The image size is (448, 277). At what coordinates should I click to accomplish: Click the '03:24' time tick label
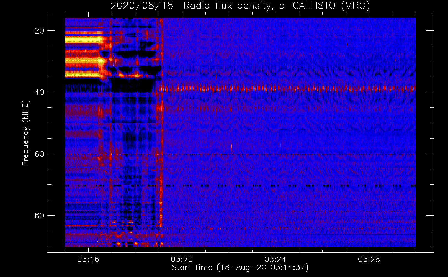[x=276, y=260]
